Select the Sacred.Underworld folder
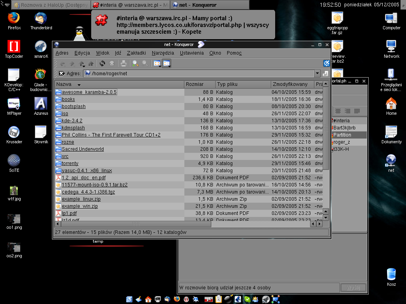This screenshot has width=406, height=304. 82,149
